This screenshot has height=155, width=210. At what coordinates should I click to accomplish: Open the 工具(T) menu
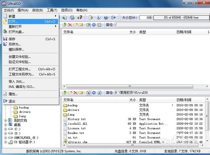pyautogui.click(x=52, y=10)
